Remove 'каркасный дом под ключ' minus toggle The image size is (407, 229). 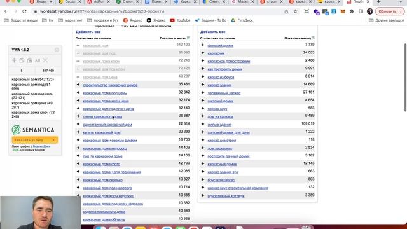click(x=78, y=69)
